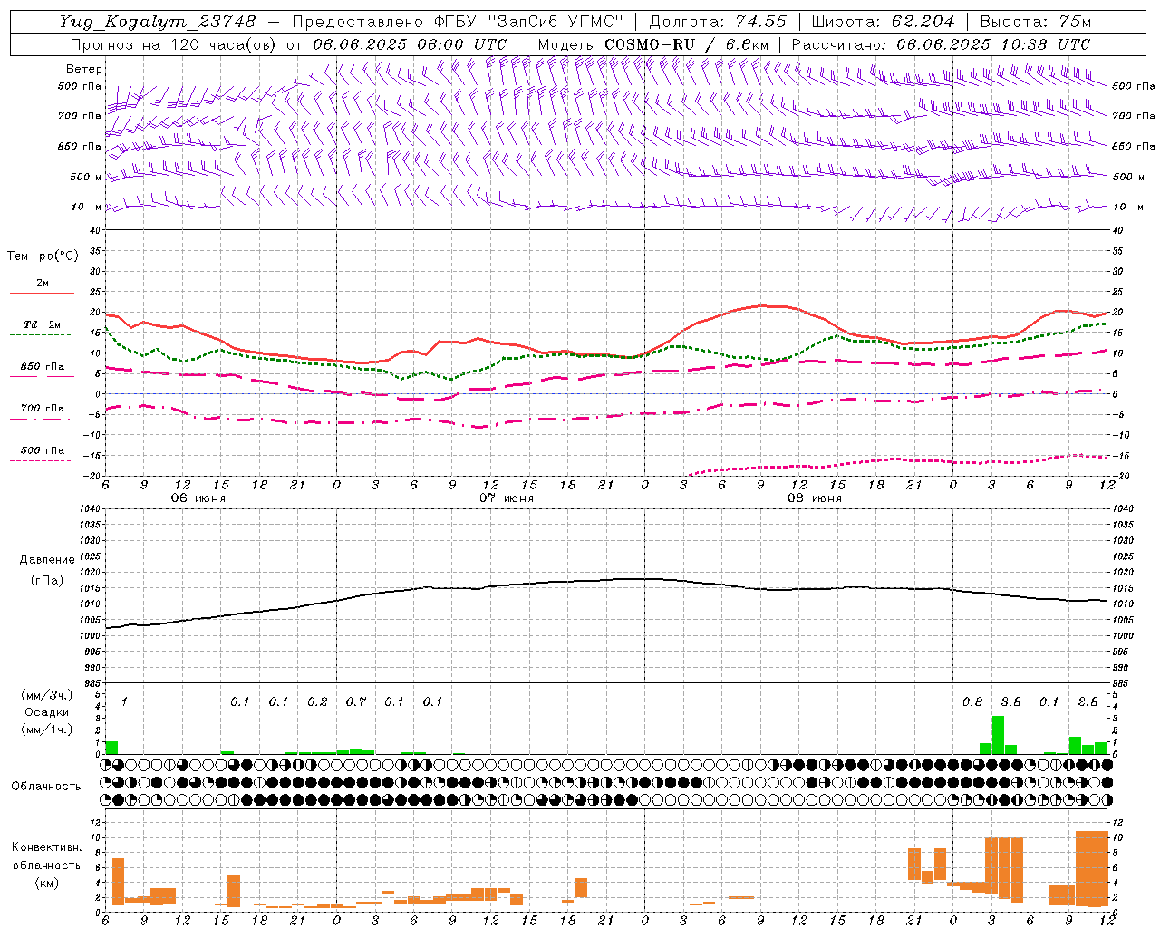Select the 0.2 precipitation amount value
The width and height of the screenshot is (1160, 928).
point(317,702)
